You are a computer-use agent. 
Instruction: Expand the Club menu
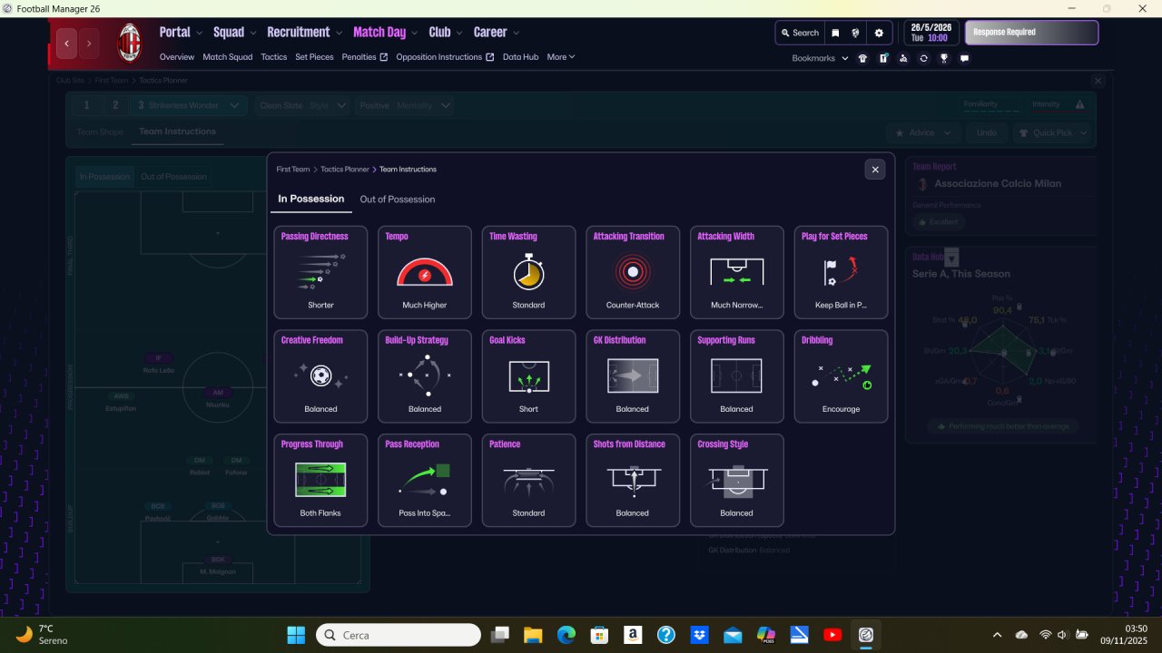click(x=445, y=33)
